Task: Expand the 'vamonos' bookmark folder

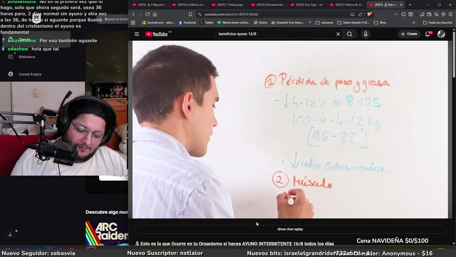Action: tap(324, 22)
